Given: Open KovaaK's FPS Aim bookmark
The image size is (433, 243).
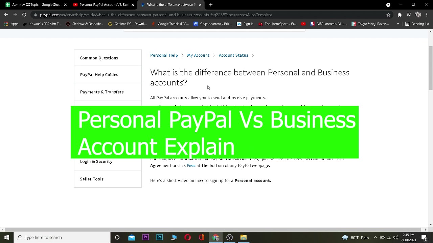Looking at the screenshot, I should point(42,24).
